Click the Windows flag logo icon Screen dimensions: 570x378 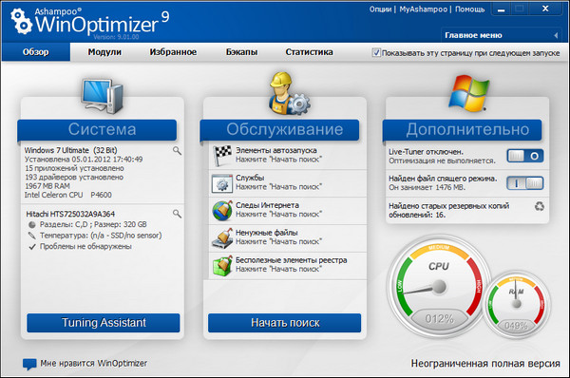(468, 93)
